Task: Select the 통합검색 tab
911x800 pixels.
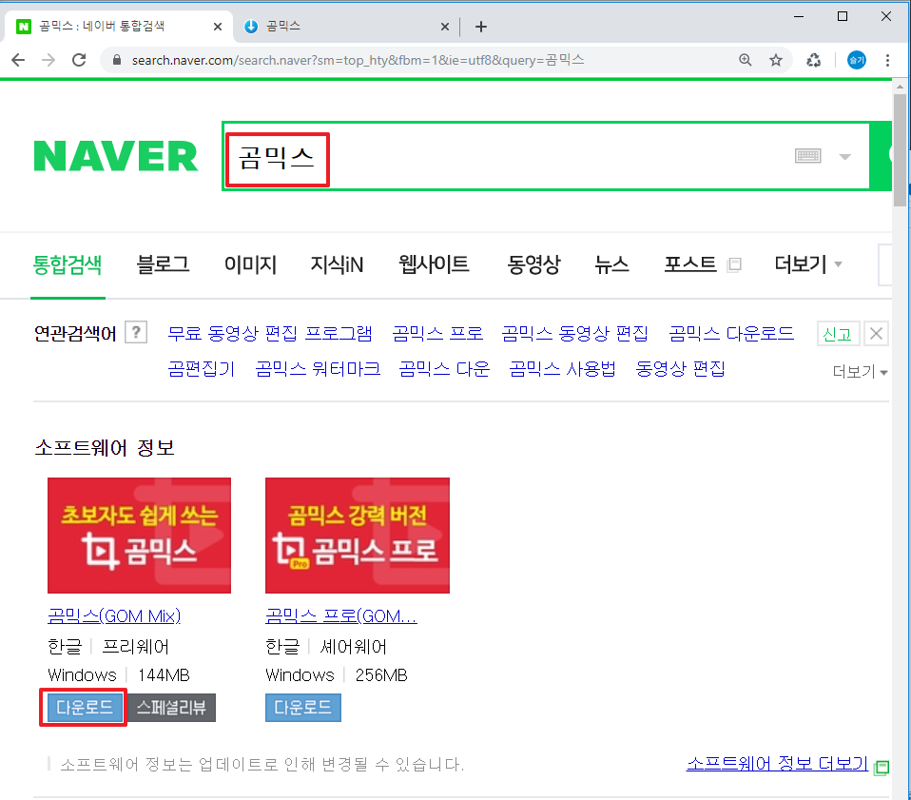Action: point(68,265)
